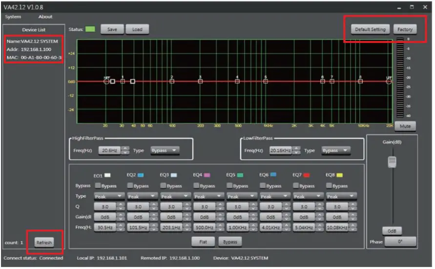The height and width of the screenshot is (269, 435).
Task: Select EQ band 8 node on graph
Action: [x=360, y=81]
